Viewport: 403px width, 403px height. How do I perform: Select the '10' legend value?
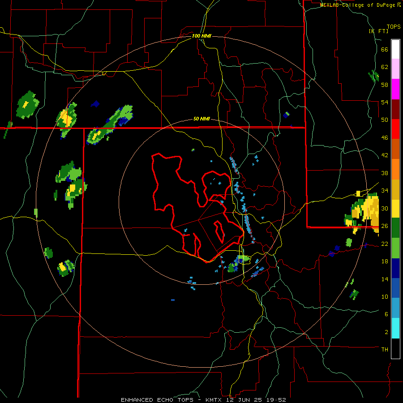385,296
